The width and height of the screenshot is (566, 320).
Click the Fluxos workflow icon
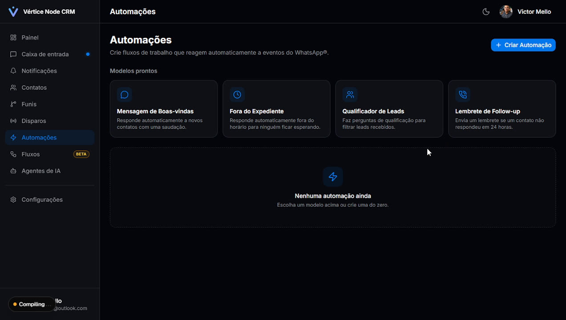13,154
